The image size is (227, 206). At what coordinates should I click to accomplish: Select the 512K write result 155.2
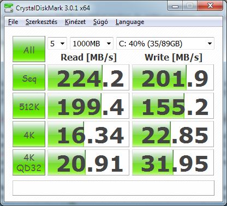[x=173, y=106]
